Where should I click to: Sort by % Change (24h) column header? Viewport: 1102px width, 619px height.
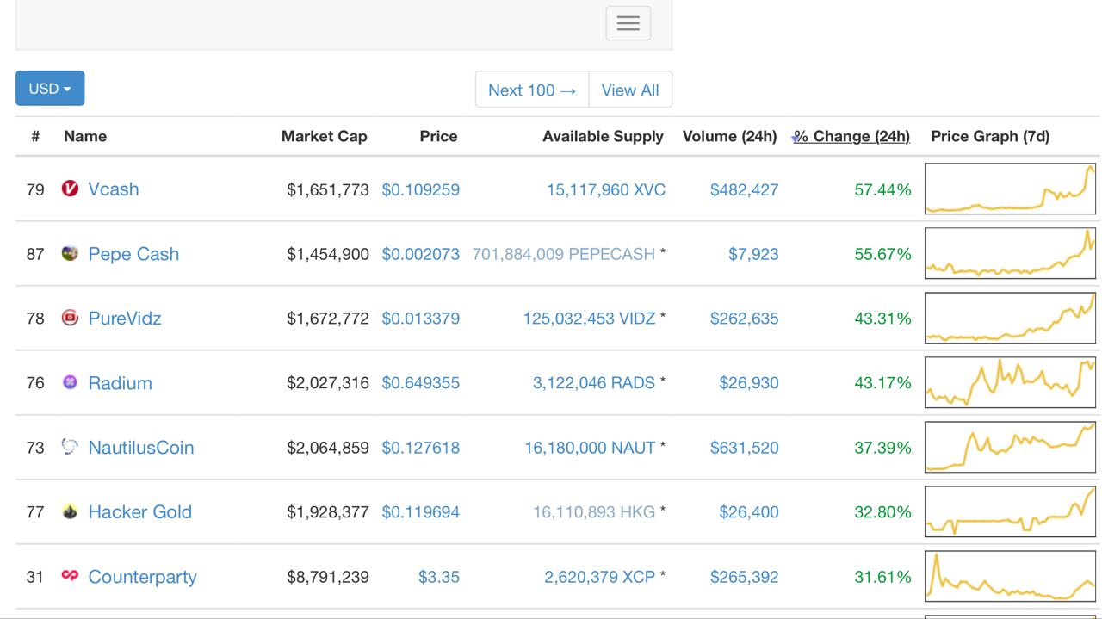click(851, 136)
